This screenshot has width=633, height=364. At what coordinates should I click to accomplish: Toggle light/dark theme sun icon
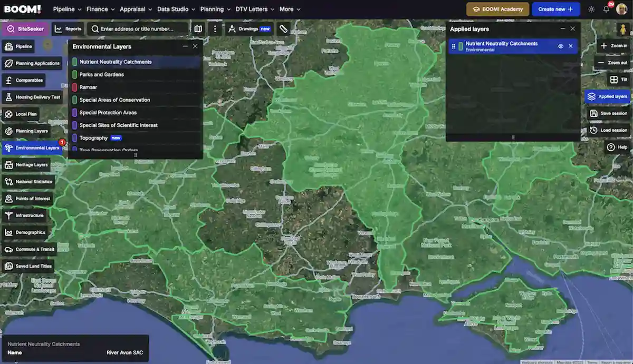(591, 9)
